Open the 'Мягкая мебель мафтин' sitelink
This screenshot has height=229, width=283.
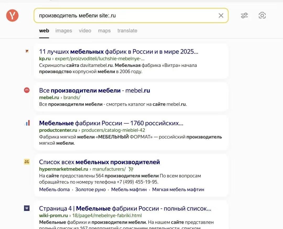(178, 190)
